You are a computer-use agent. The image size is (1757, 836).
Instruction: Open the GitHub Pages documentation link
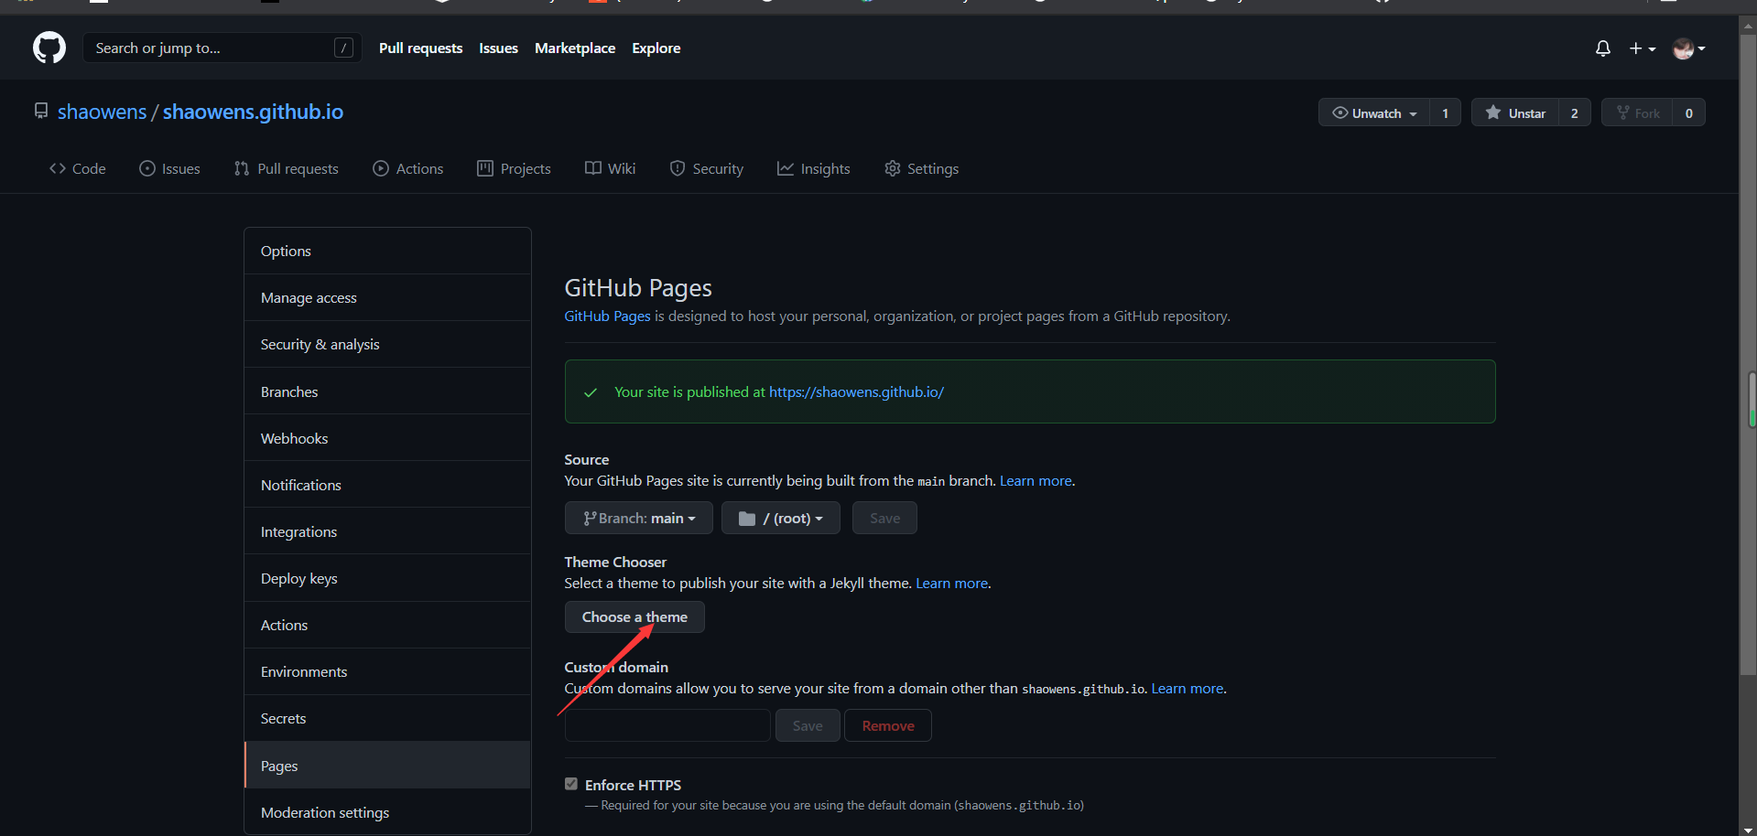pyautogui.click(x=607, y=316)
